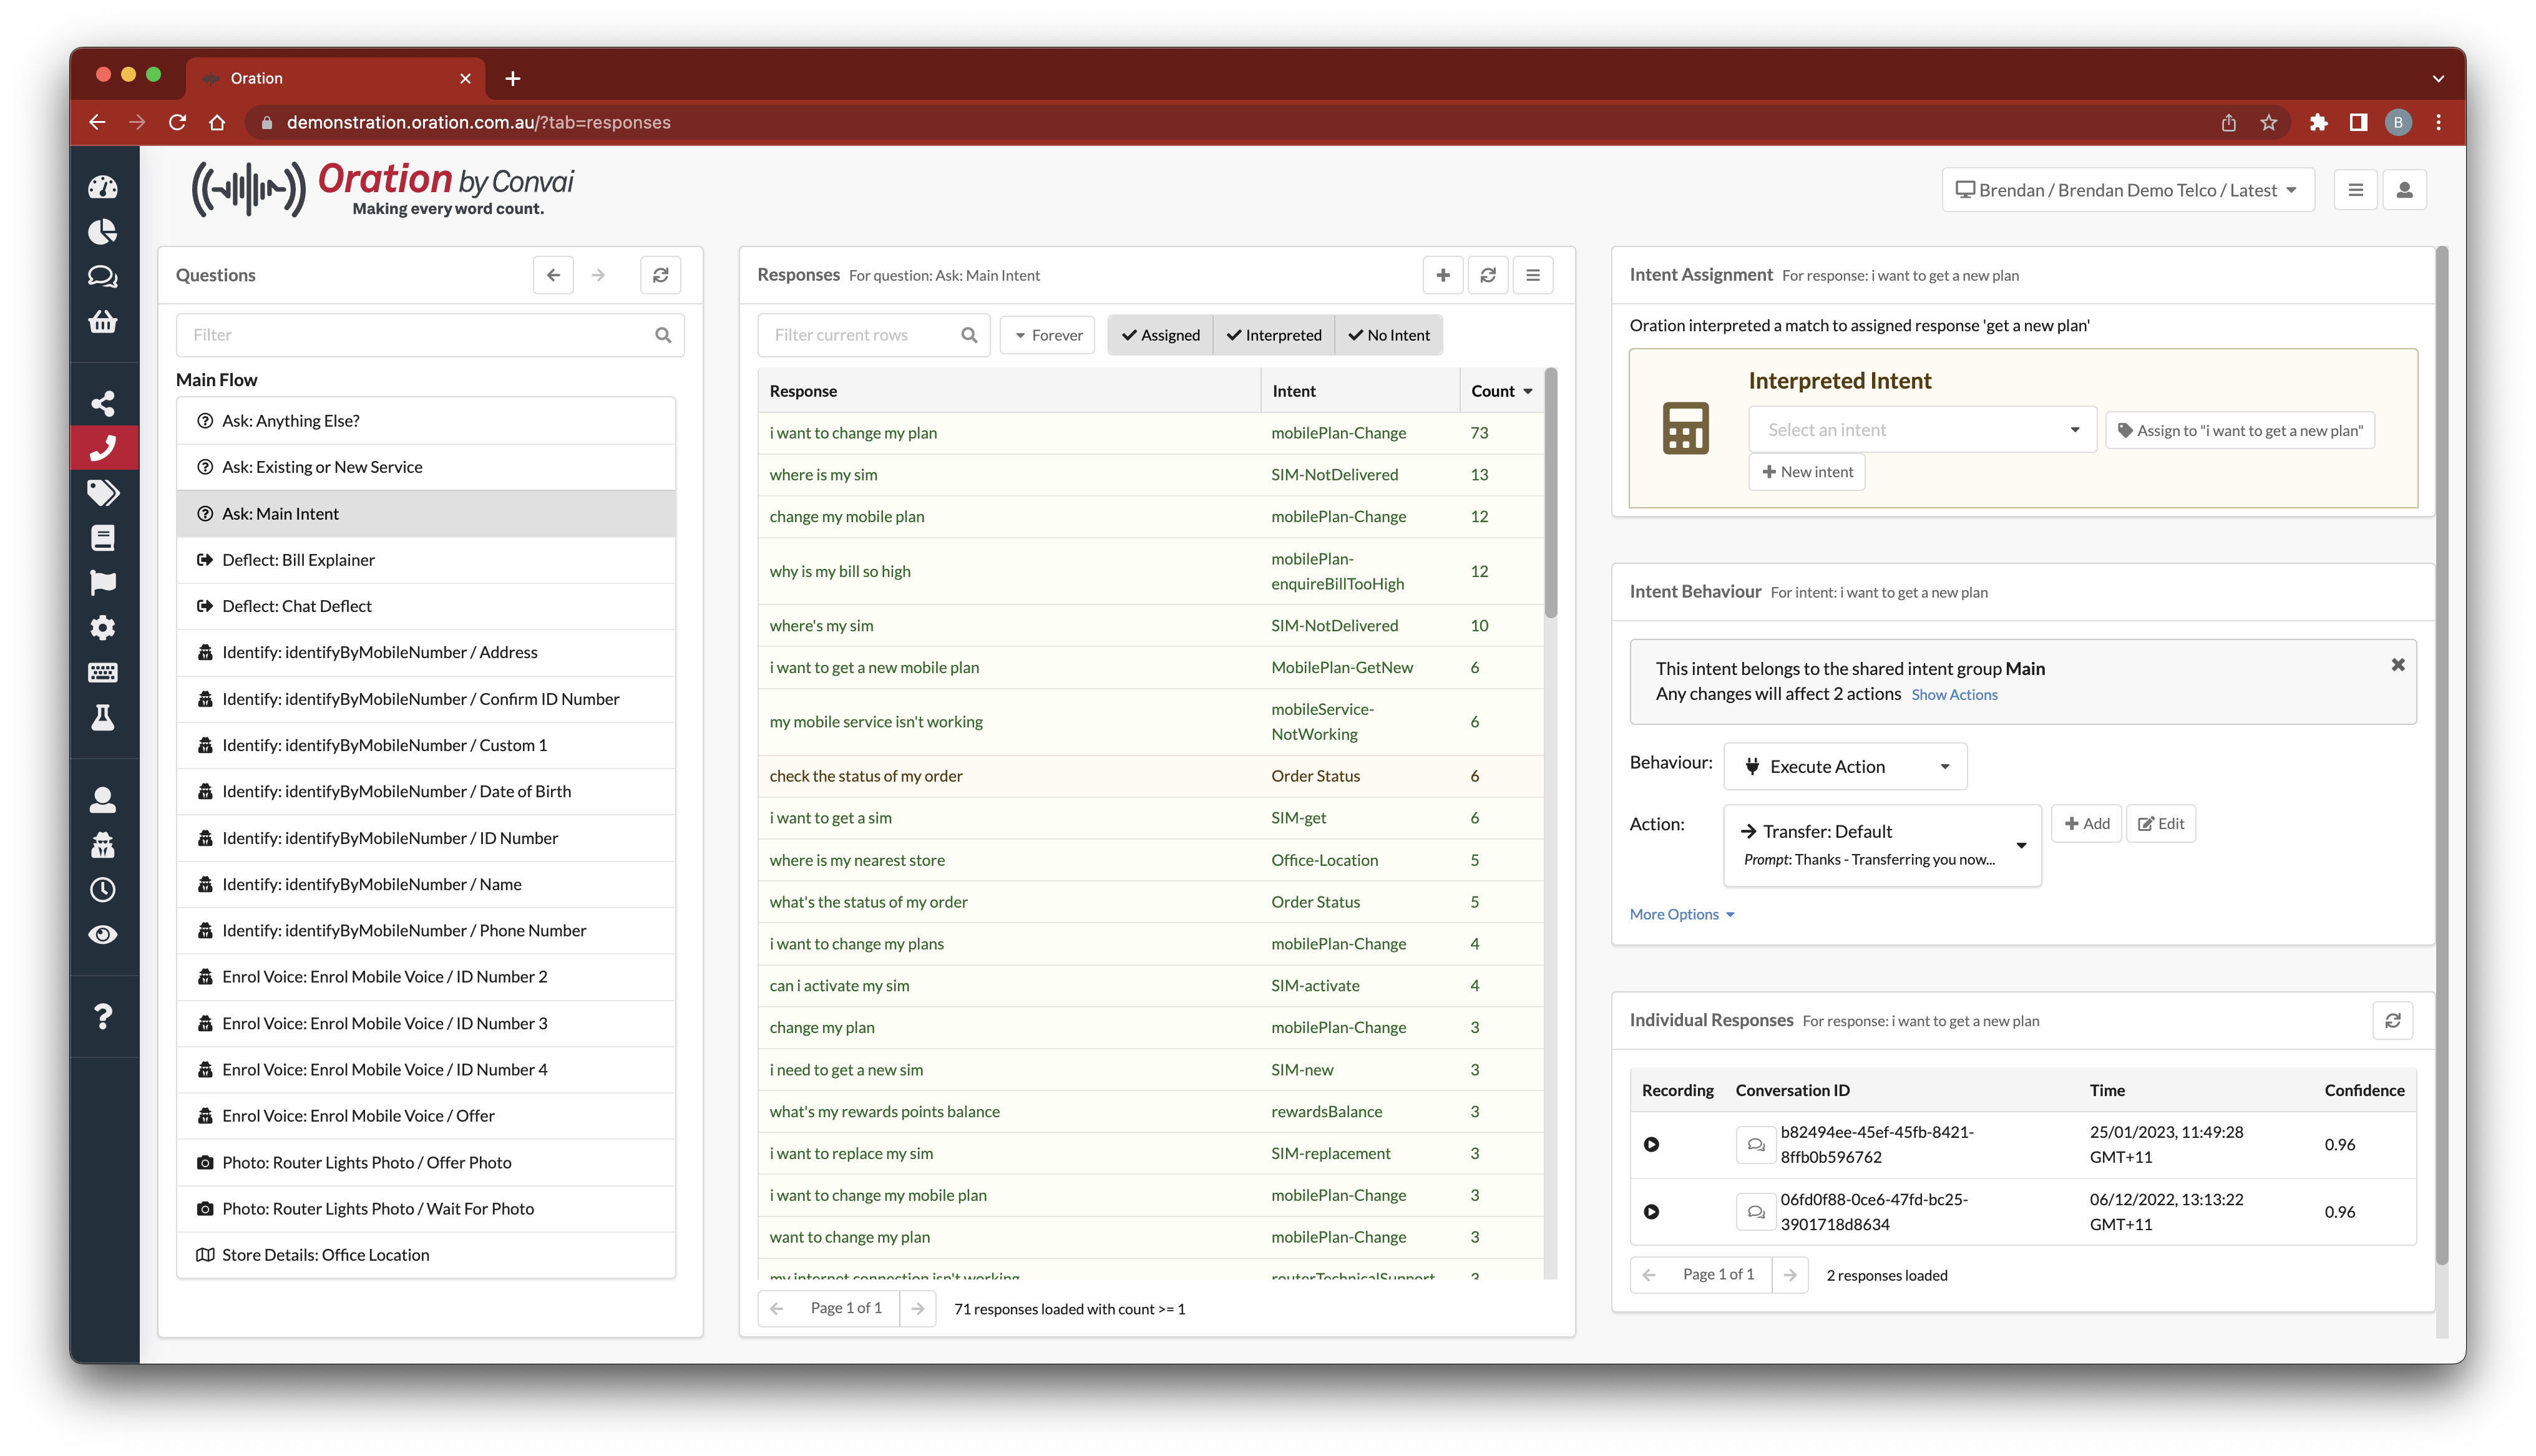This screenshot has height=1456, width=2536.
Task: Click the New intent button
Action: [x=1806, y=472]
